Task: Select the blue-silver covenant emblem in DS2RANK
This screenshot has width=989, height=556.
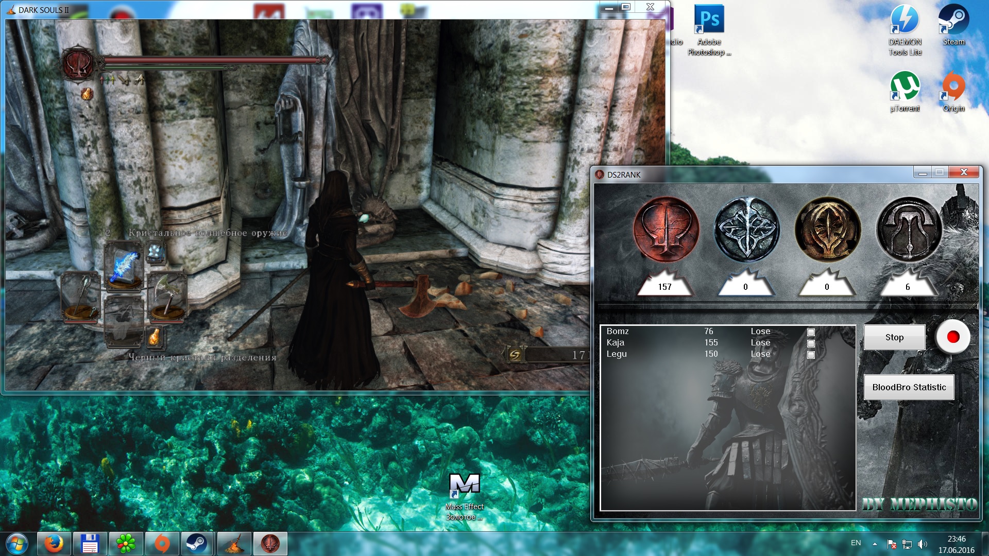Action: [746, 230]
